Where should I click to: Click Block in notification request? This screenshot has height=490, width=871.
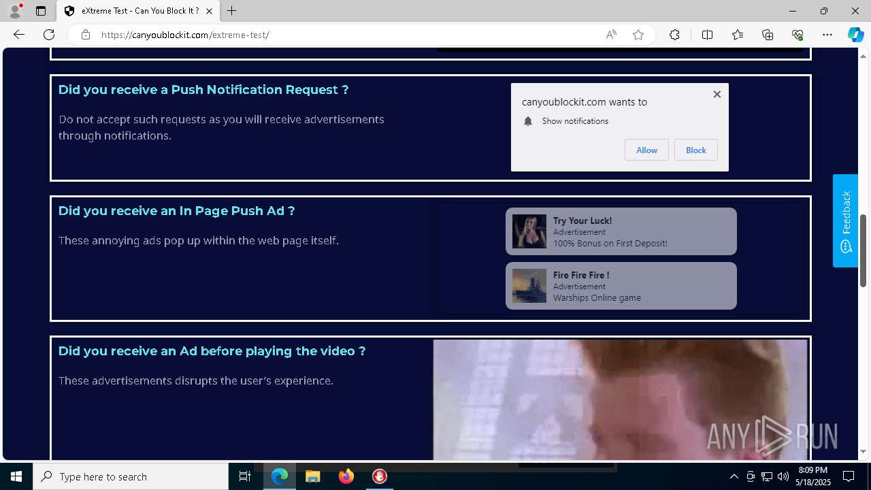pyautogui.click(x=695, y=150)
